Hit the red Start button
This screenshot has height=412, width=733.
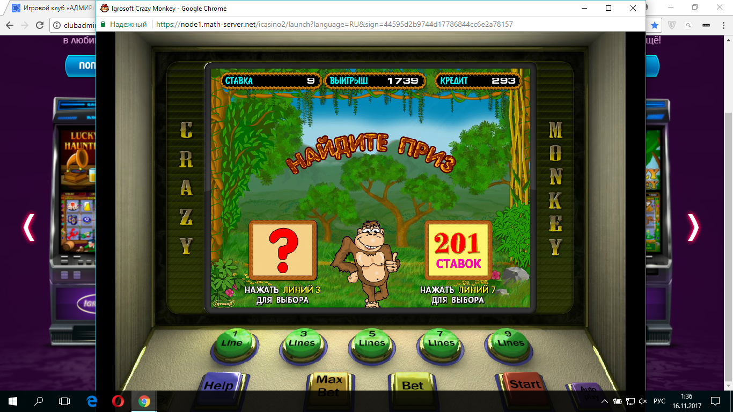(524, 382)
